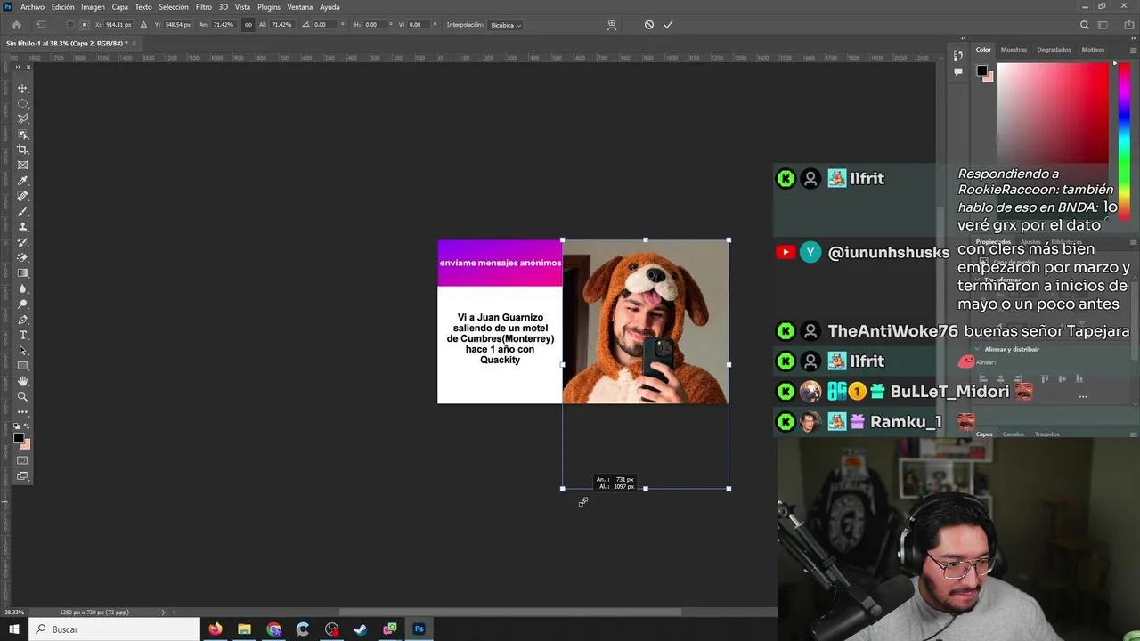Close the Sin título-1 document tab
Viewport: 1140px width, 641px height.
(x=134, y=43)
